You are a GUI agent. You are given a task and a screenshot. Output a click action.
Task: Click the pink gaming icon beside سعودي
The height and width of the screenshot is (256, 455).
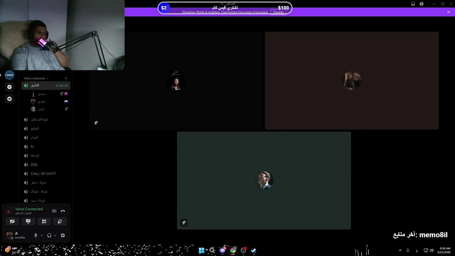pos(66,94)
